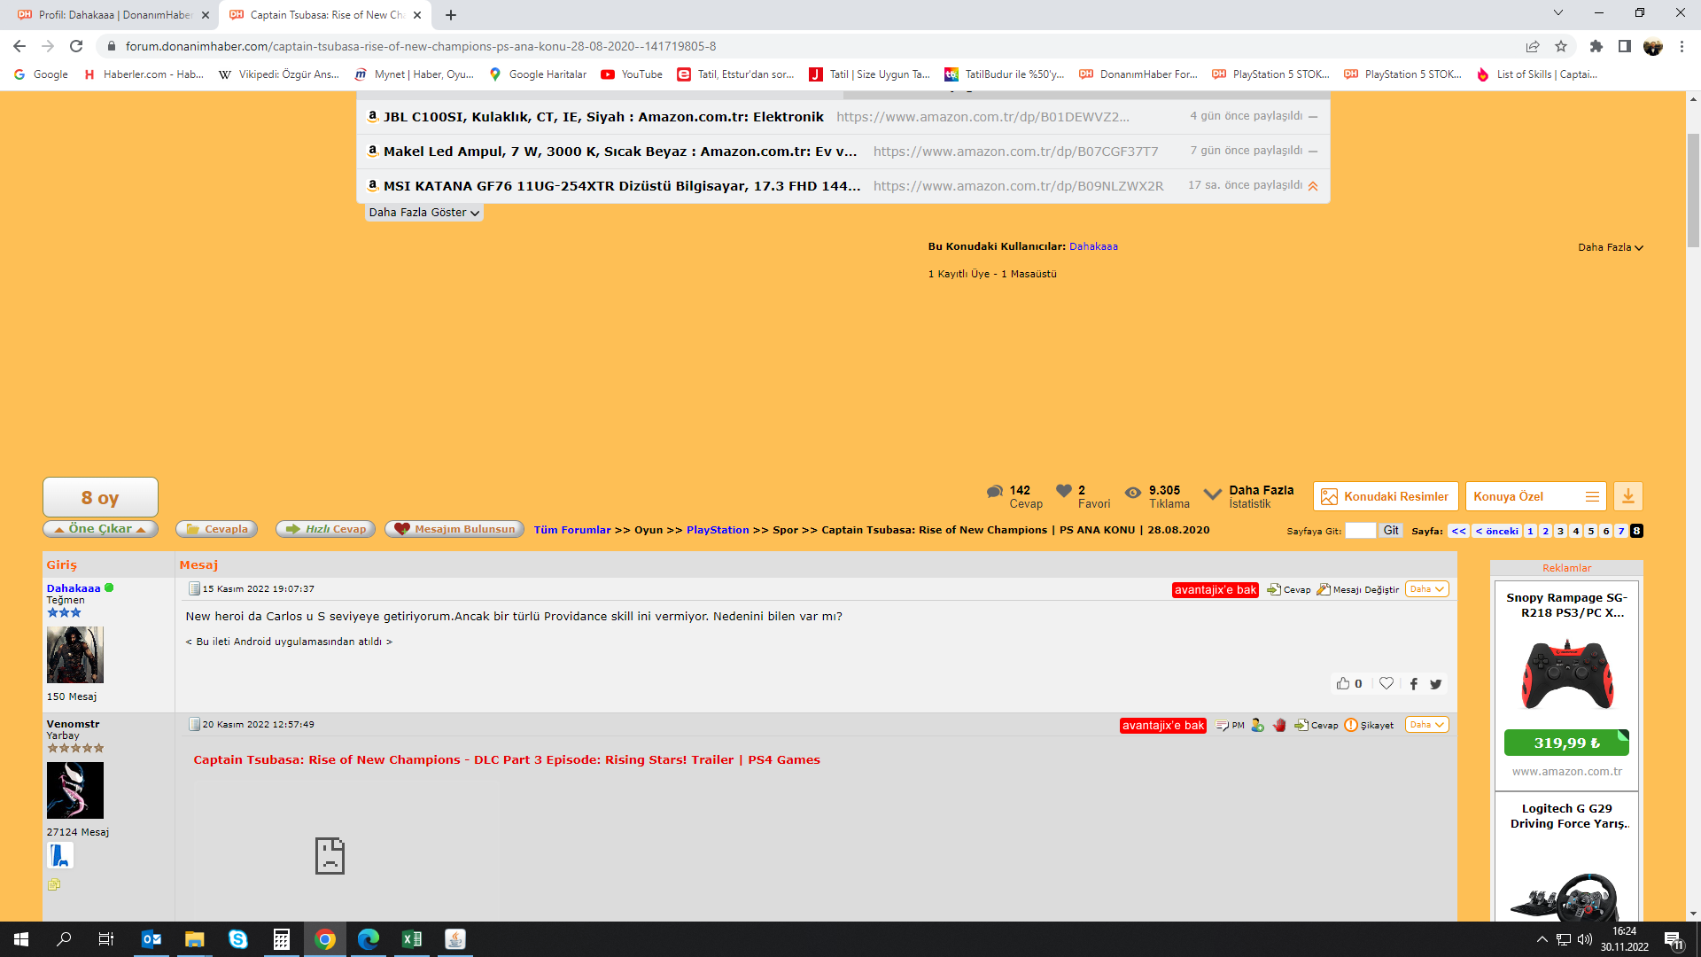The image size is (1701, 957).
Task: Share Dahakaaa's post on Facebook
Action: [x=1414, y=684]
